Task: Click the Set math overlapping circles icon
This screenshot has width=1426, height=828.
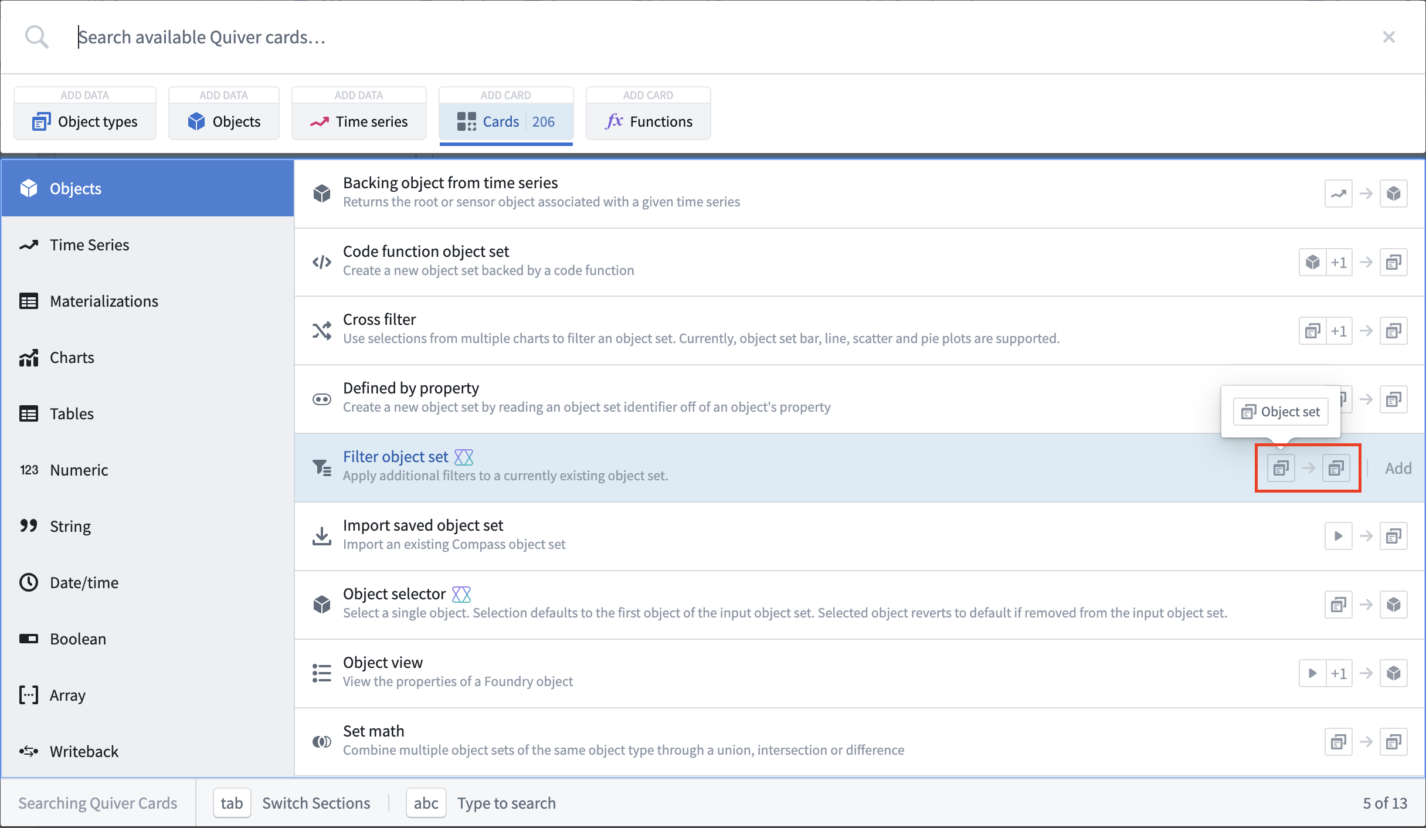Action: [x=322, y=742]
